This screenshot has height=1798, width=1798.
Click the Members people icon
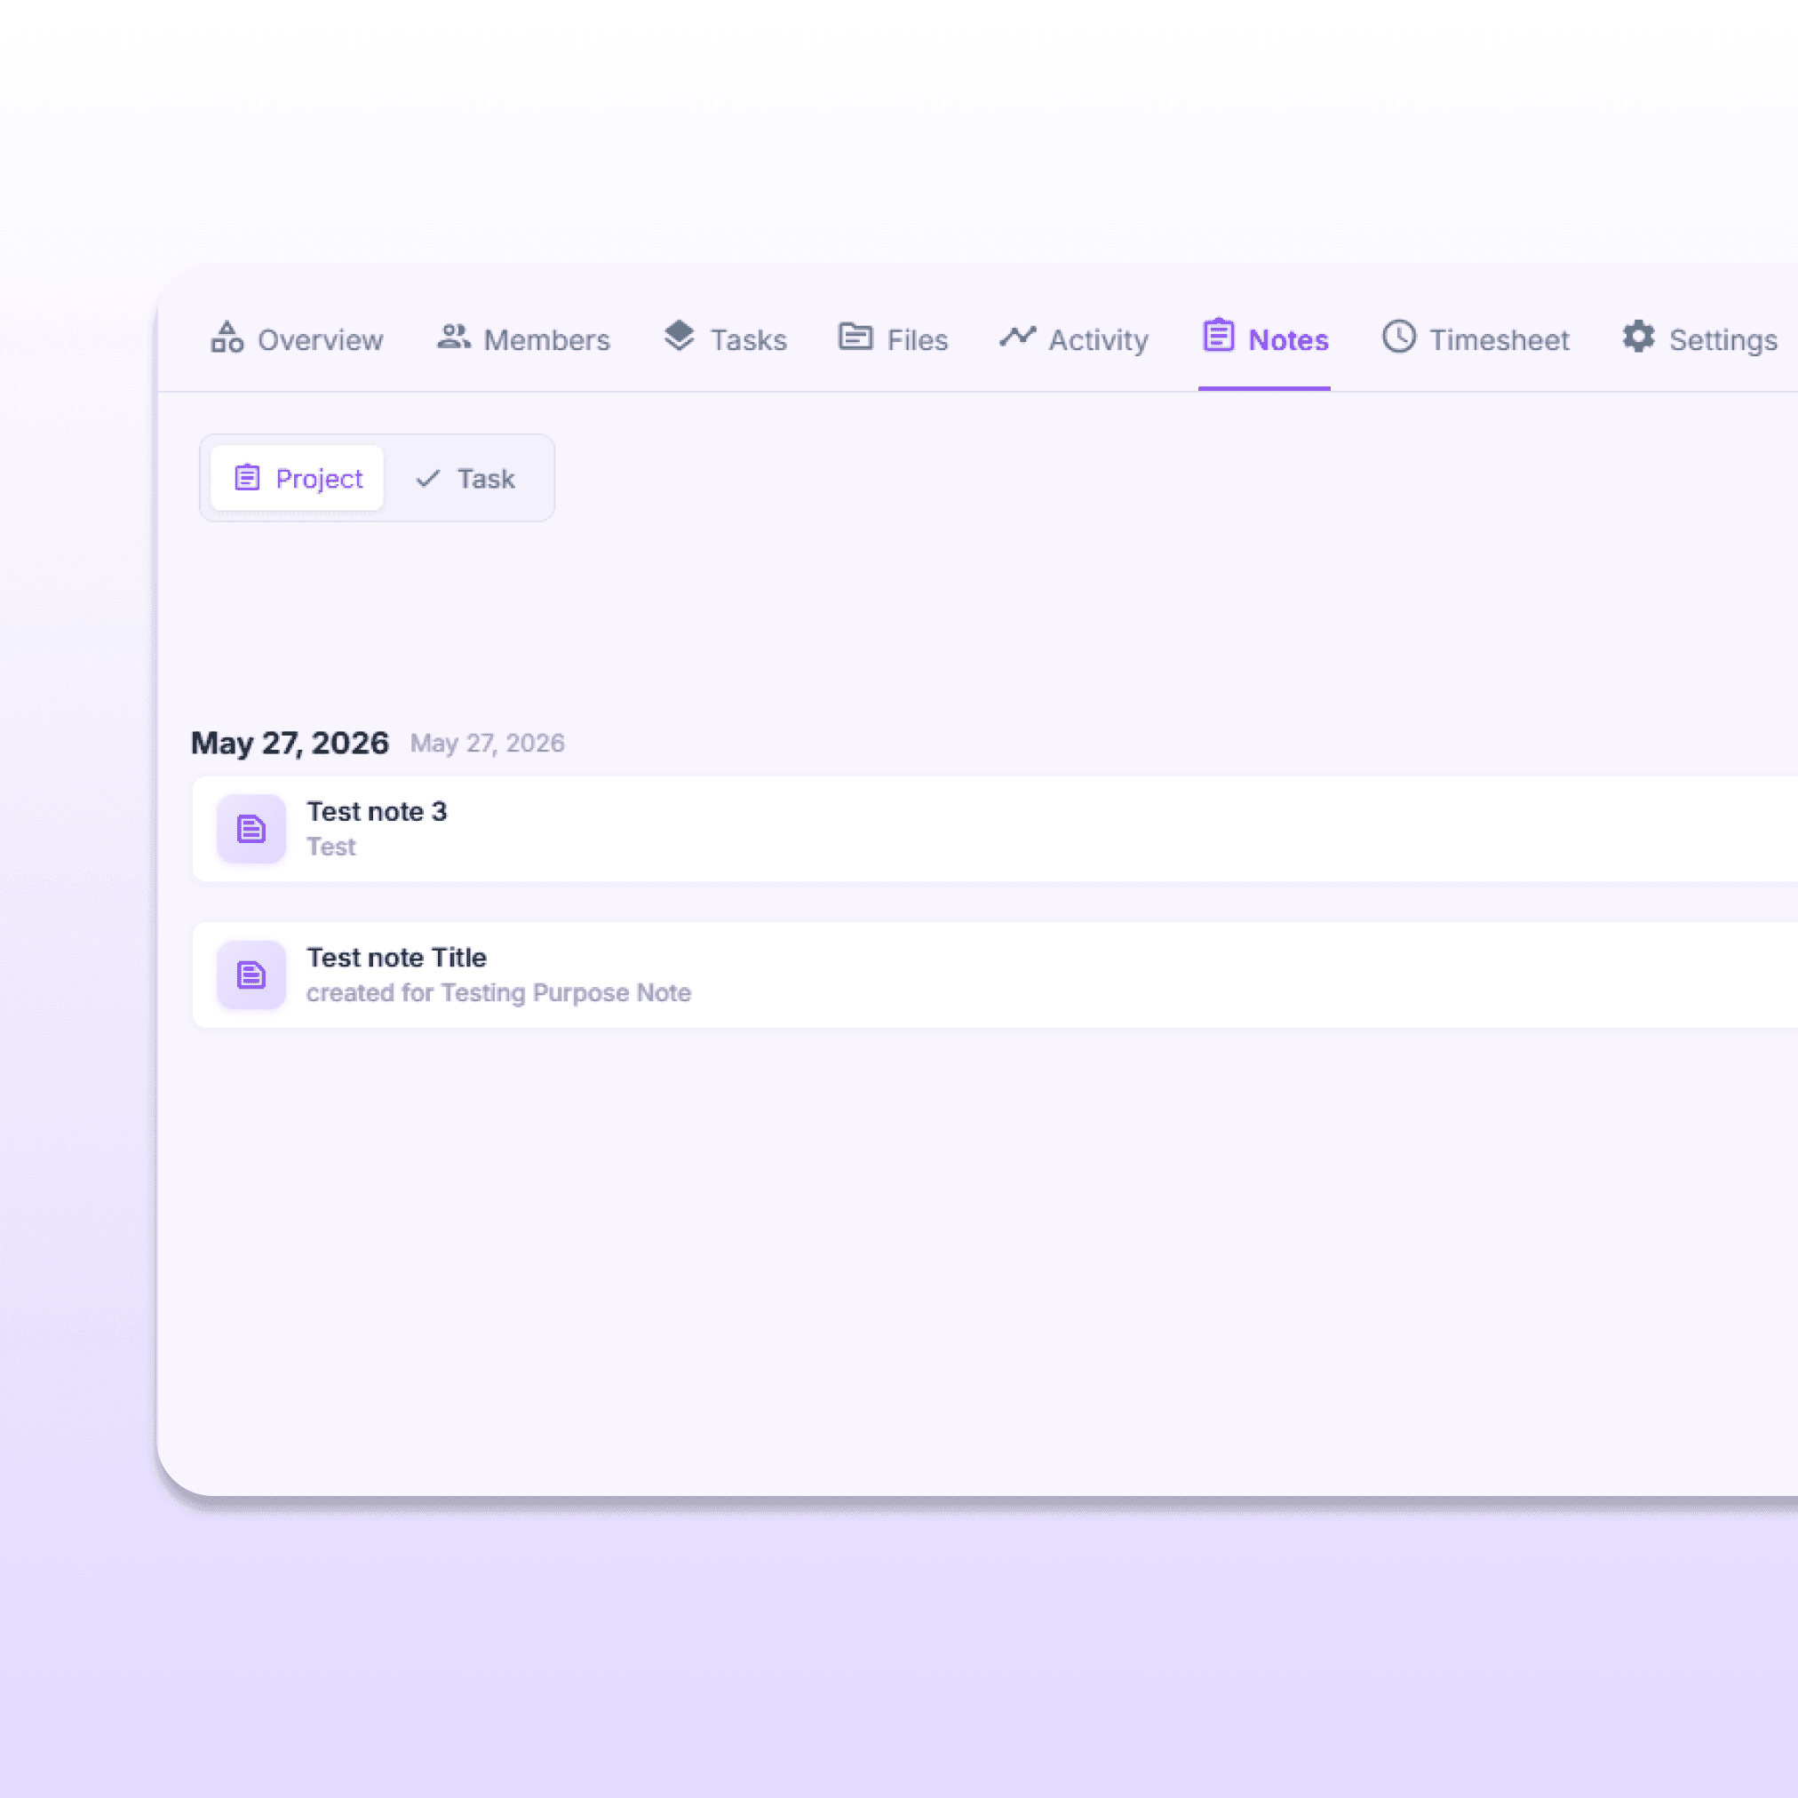point(453,337)
